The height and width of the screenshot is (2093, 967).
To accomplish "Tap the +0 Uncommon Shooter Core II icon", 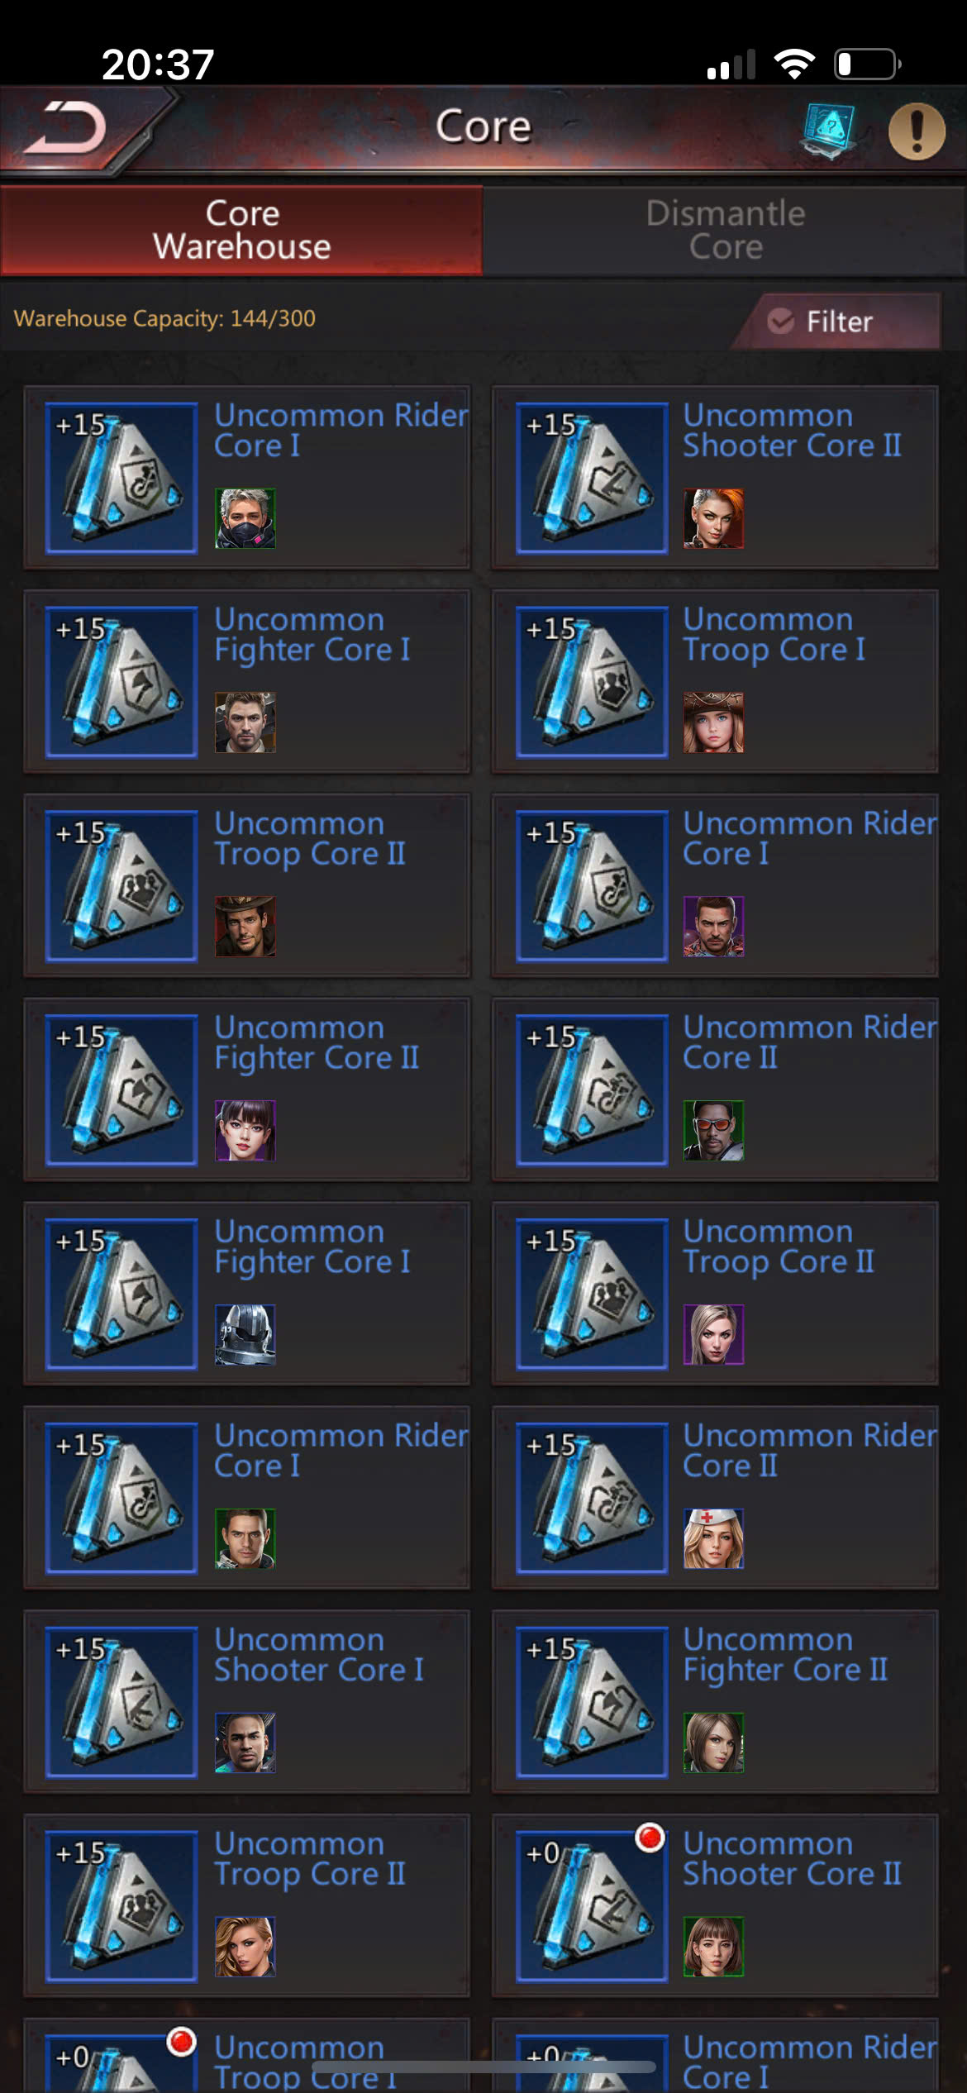I will pos(592,1906).
